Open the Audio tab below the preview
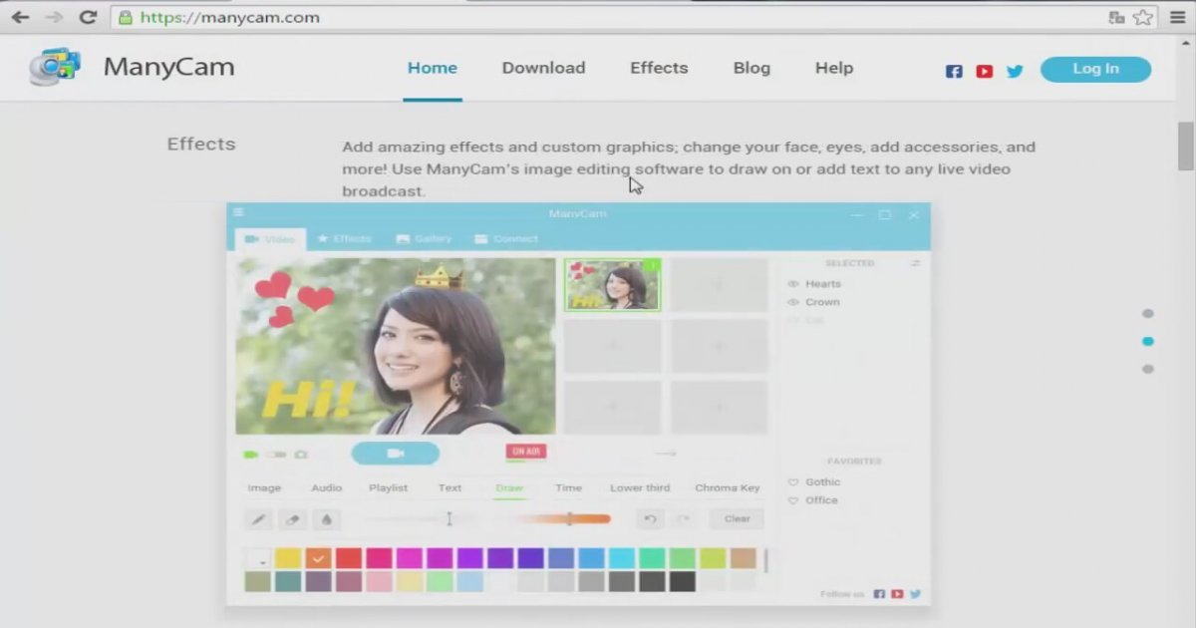Image resolution: width=1196 pixels, height=628 pixels. 327,488
